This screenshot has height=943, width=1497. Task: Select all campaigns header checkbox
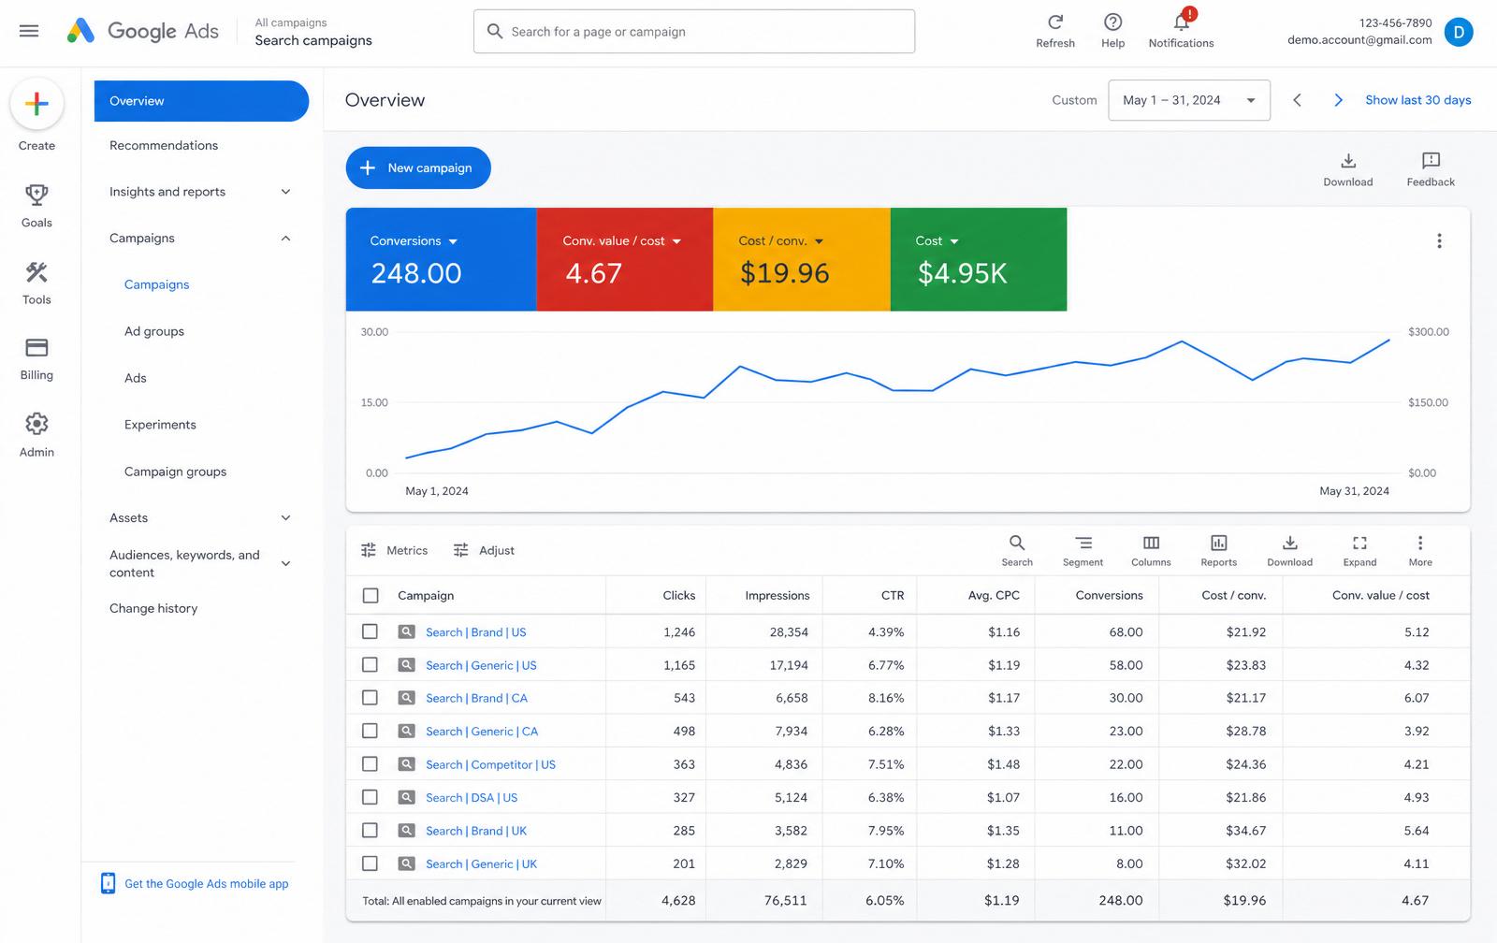pyautogui.click(x=371, y=595)
